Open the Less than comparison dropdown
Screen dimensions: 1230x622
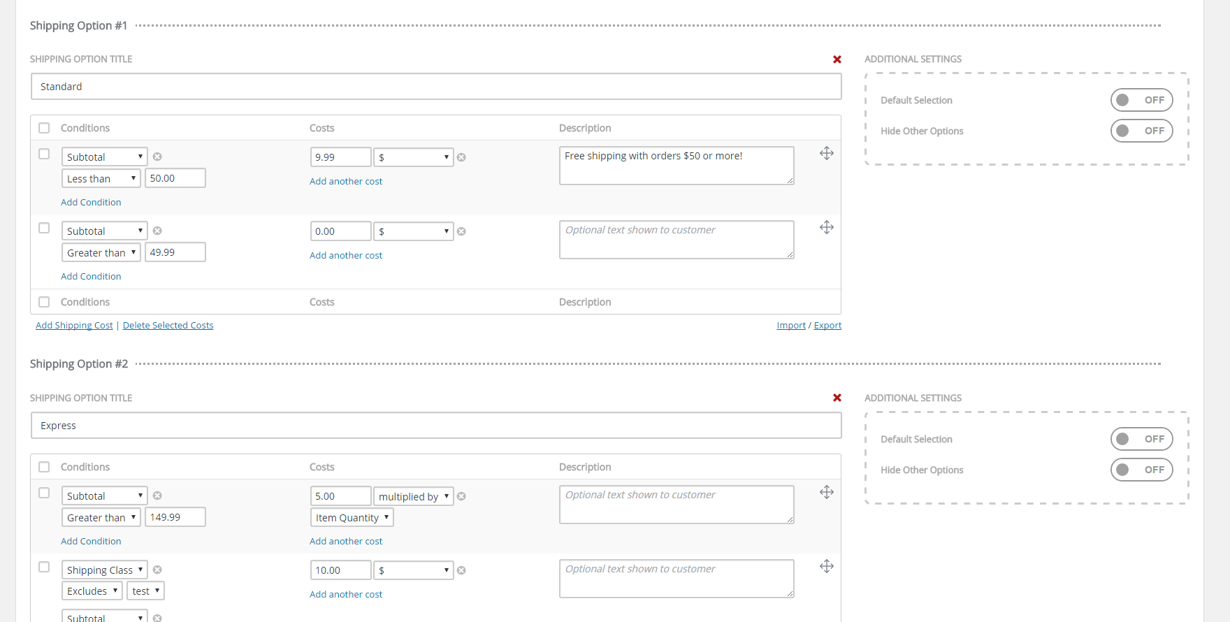point(101,179)
